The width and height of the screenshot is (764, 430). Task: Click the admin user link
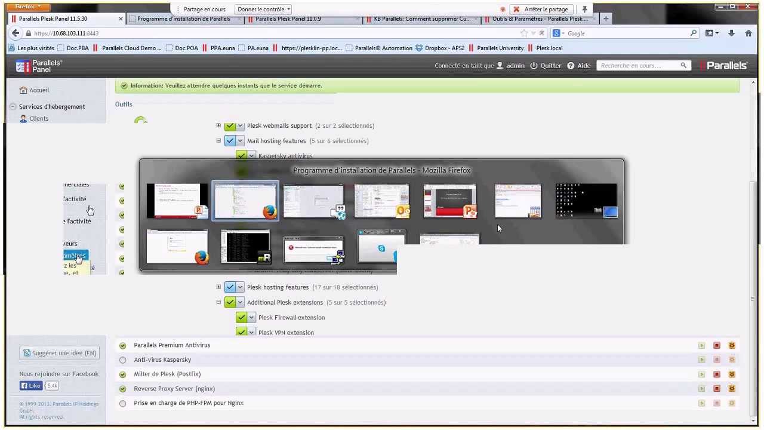(x=516, y=66)
